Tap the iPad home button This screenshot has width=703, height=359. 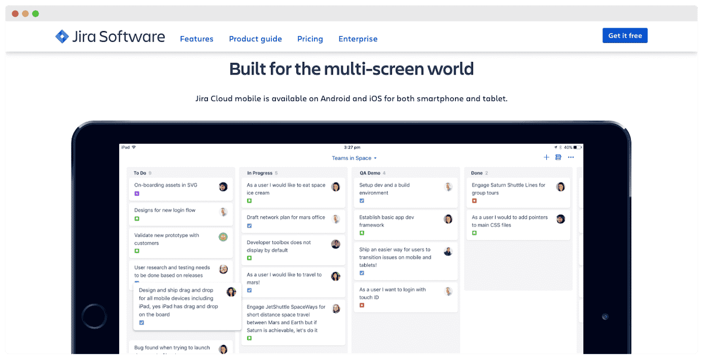pyautogui.click(x=94, y=317)
